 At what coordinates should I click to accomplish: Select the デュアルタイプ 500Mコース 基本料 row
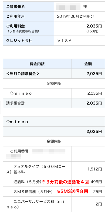click(x=54, y=169)
